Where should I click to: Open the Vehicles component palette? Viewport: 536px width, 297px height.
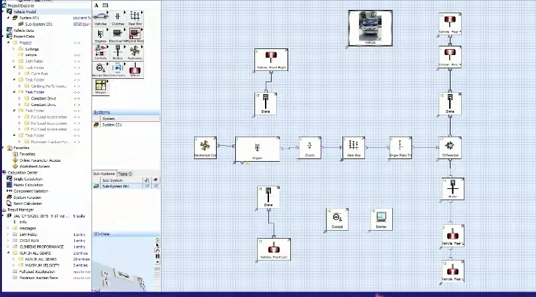tap(100, 17)
